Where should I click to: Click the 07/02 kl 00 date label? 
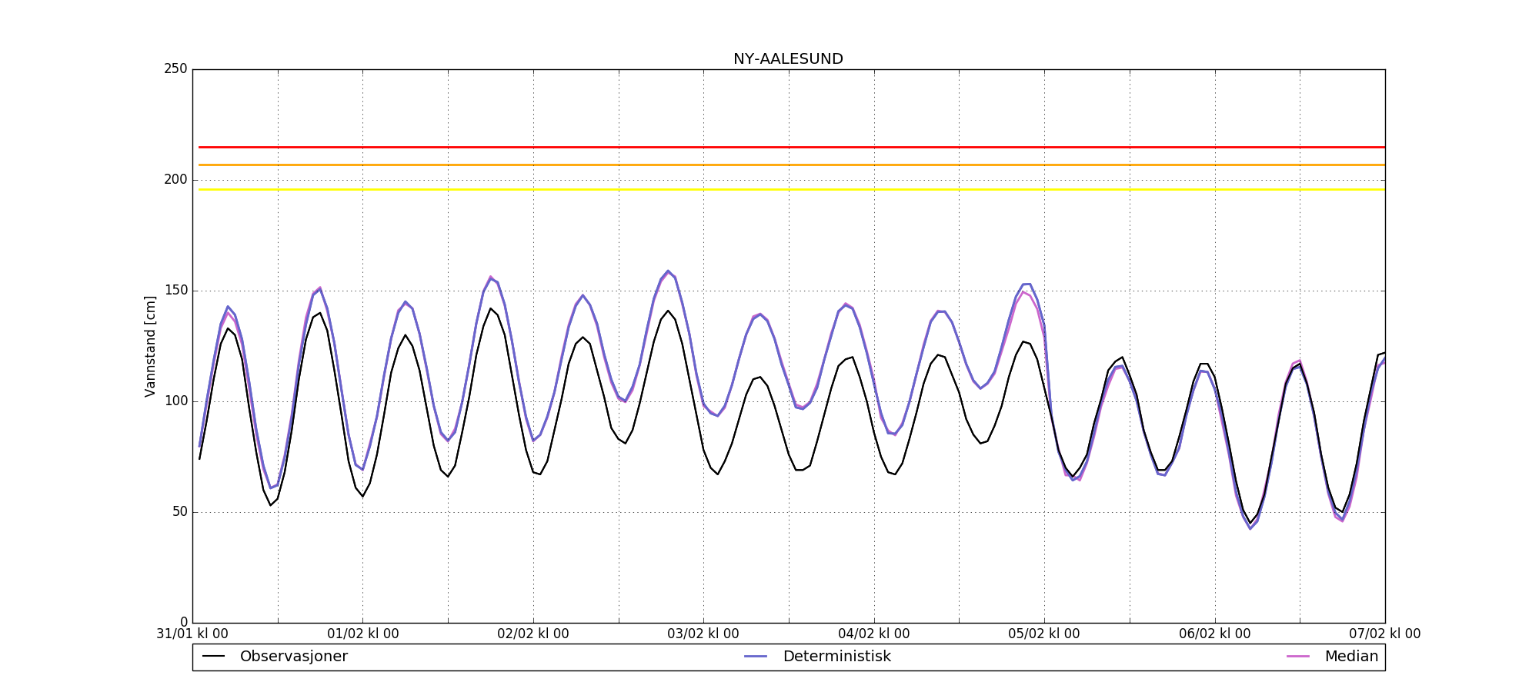(x=1384, y=634)
